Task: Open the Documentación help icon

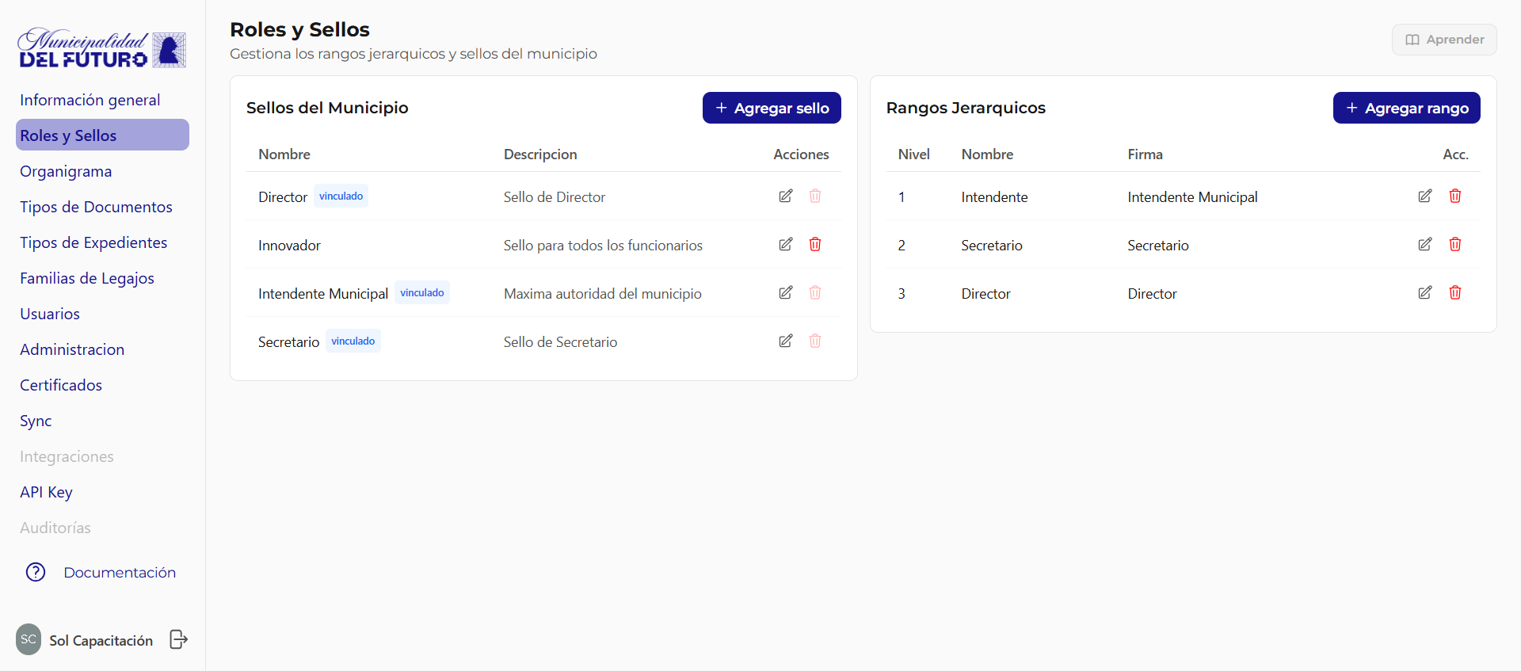Action: coord(36,572)
